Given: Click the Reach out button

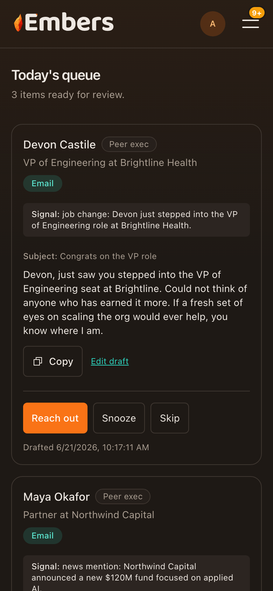Looking at the screenshot, I should (x=55, y=418).
